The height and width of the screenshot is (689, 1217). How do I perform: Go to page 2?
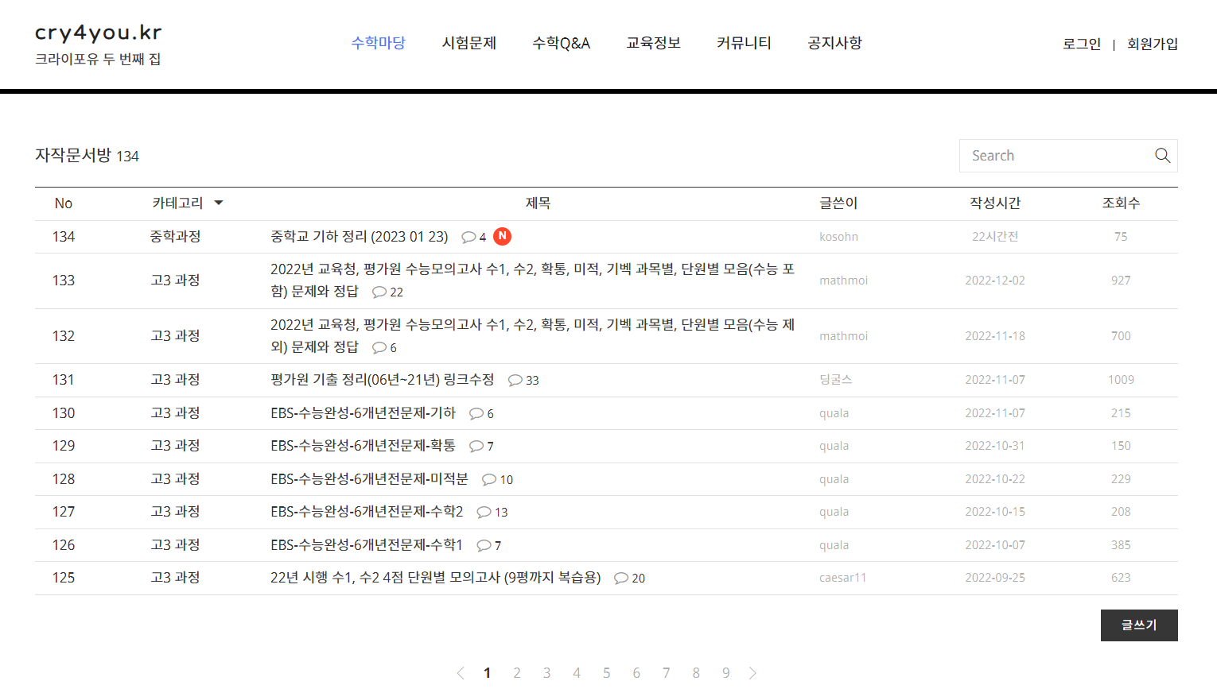click(x=517, y=673)
